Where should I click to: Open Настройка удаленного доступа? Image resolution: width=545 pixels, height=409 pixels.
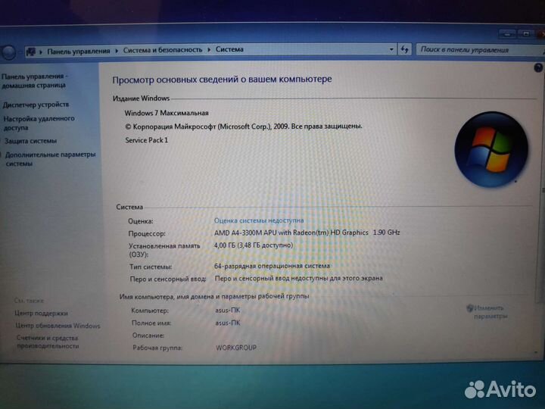point(39,123)
